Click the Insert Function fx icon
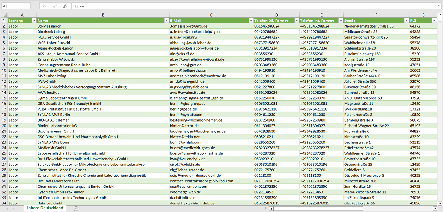The image size is (443, 212). (65, 6)
